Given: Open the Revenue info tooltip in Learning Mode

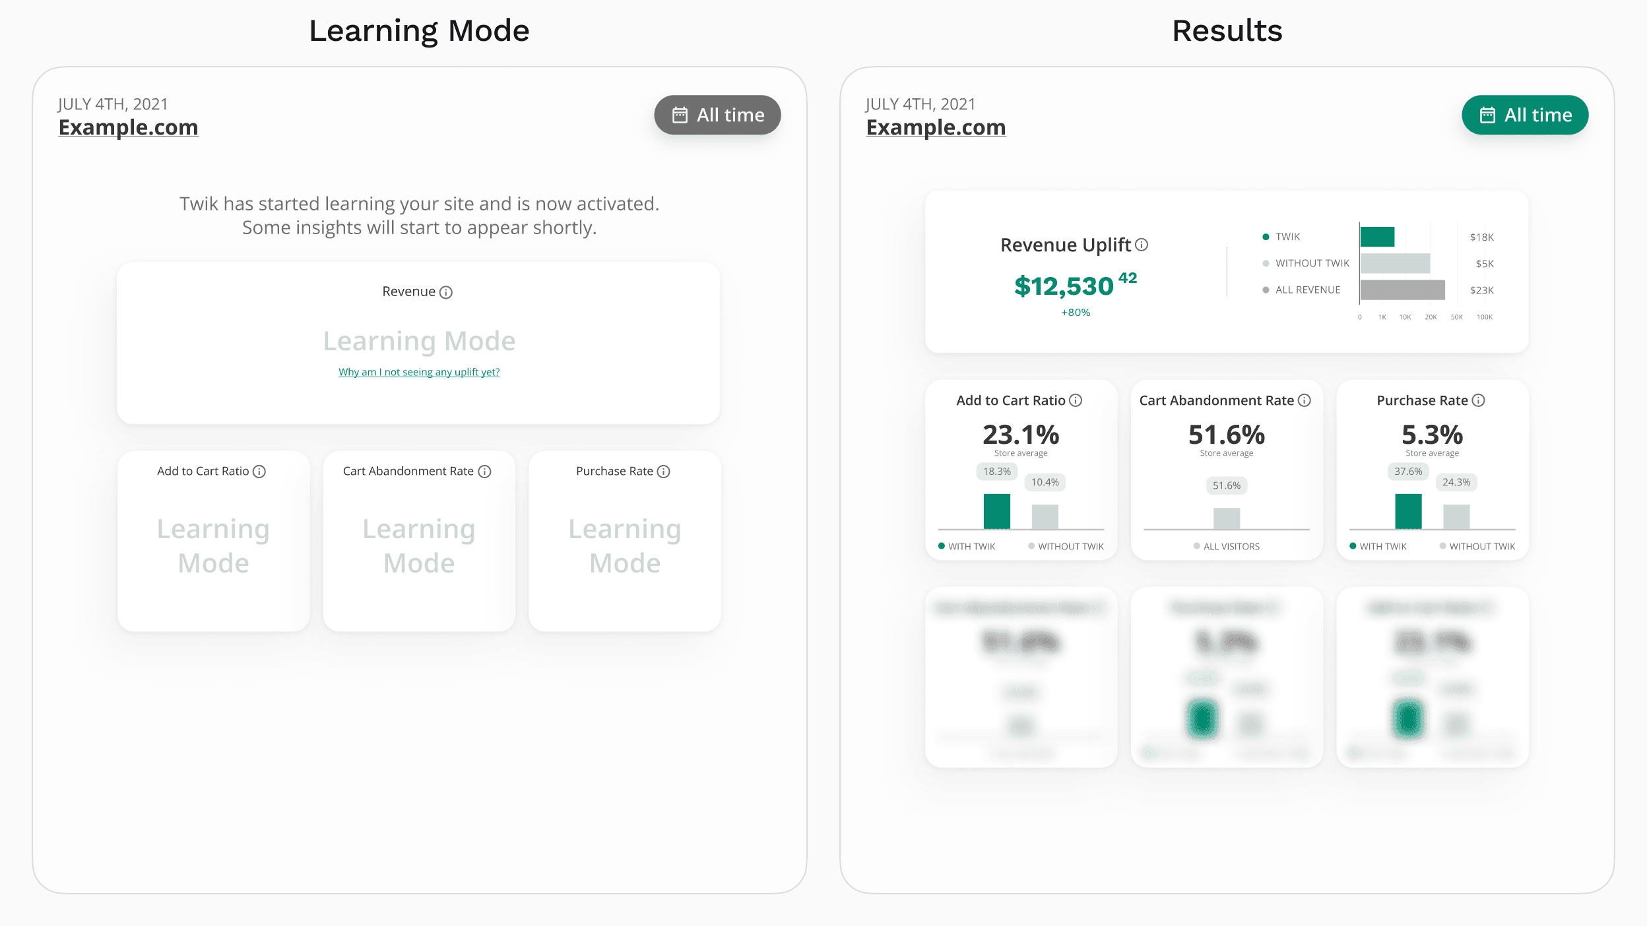Looking at the screenshot, I should [x=446, y=291].
